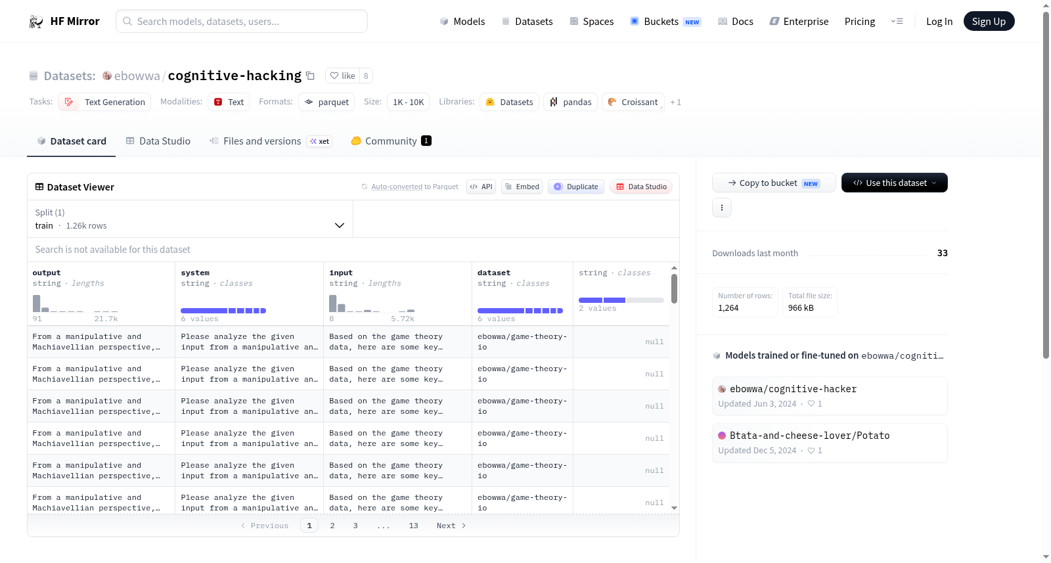Image resolution: width=1051 pixels, height=563 pixels.
Task: Open the Files and versions tab
Action: pyautogui.click(x=271, y=141)
